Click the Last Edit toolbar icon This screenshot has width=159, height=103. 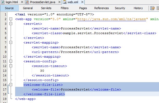tap(153, 8)
